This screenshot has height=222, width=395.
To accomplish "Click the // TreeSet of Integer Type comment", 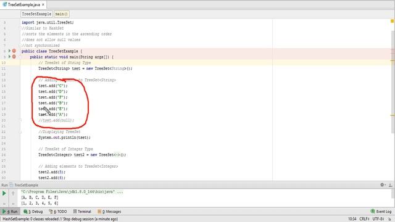I will 65,149.
